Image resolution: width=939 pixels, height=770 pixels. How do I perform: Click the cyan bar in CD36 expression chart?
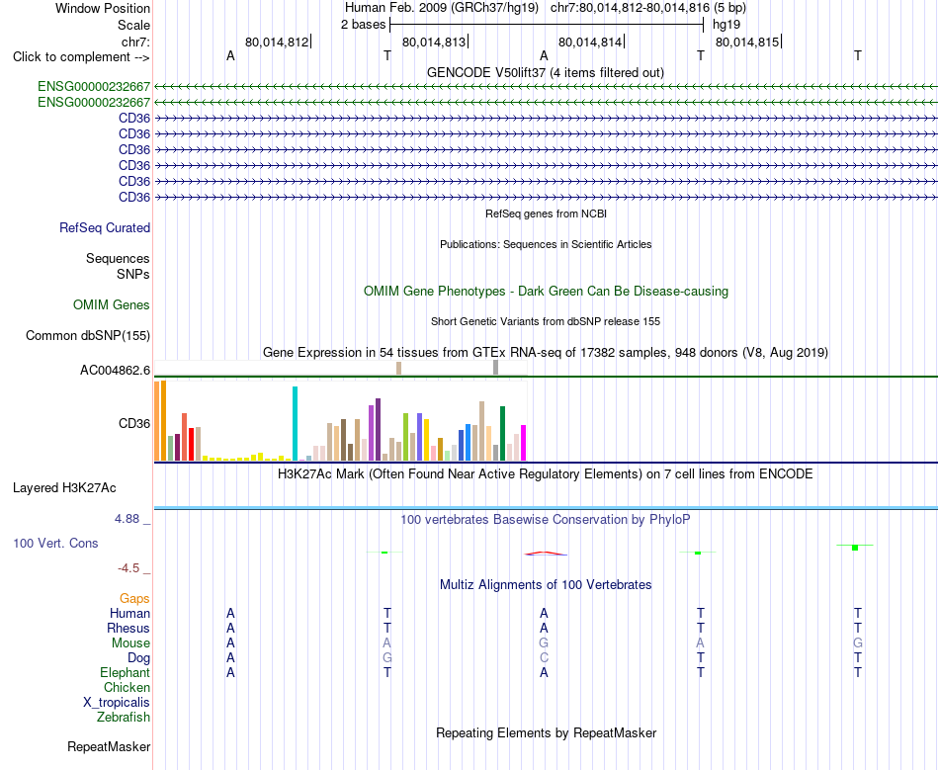pyautogui.click(x=295, y=423)
